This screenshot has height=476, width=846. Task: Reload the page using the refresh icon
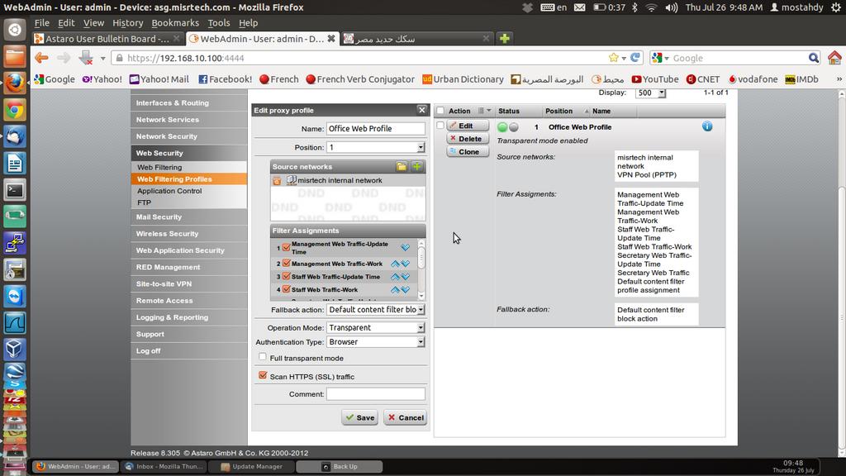click(635, 58)
